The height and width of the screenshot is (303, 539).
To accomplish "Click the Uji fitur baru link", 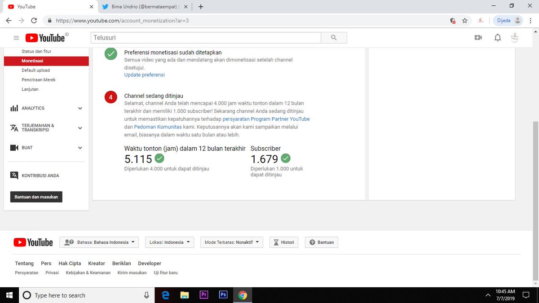I will 166,273.
